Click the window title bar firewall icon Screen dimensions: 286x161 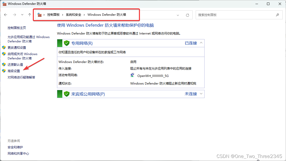4,4
